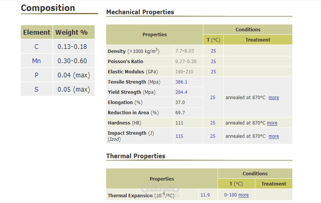
Task: Click the Thermal Expansion value 11.9
Action: 205,195
